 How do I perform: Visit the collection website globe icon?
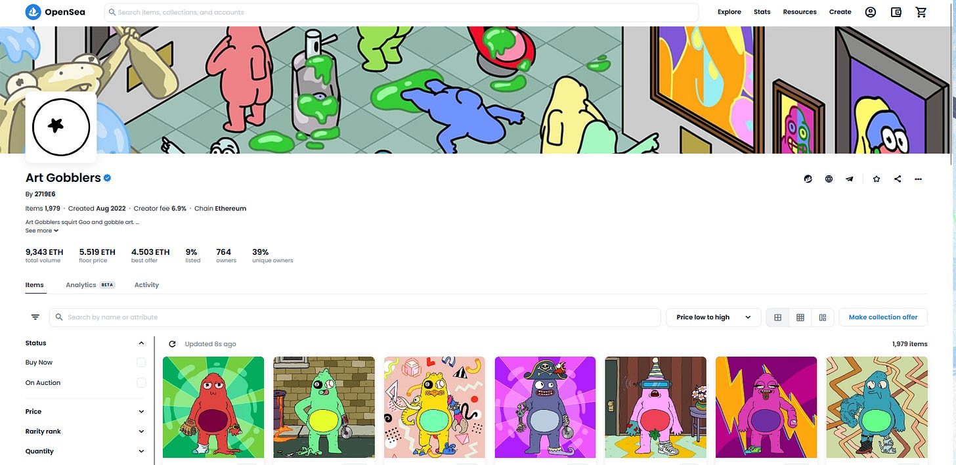(829, 179)
